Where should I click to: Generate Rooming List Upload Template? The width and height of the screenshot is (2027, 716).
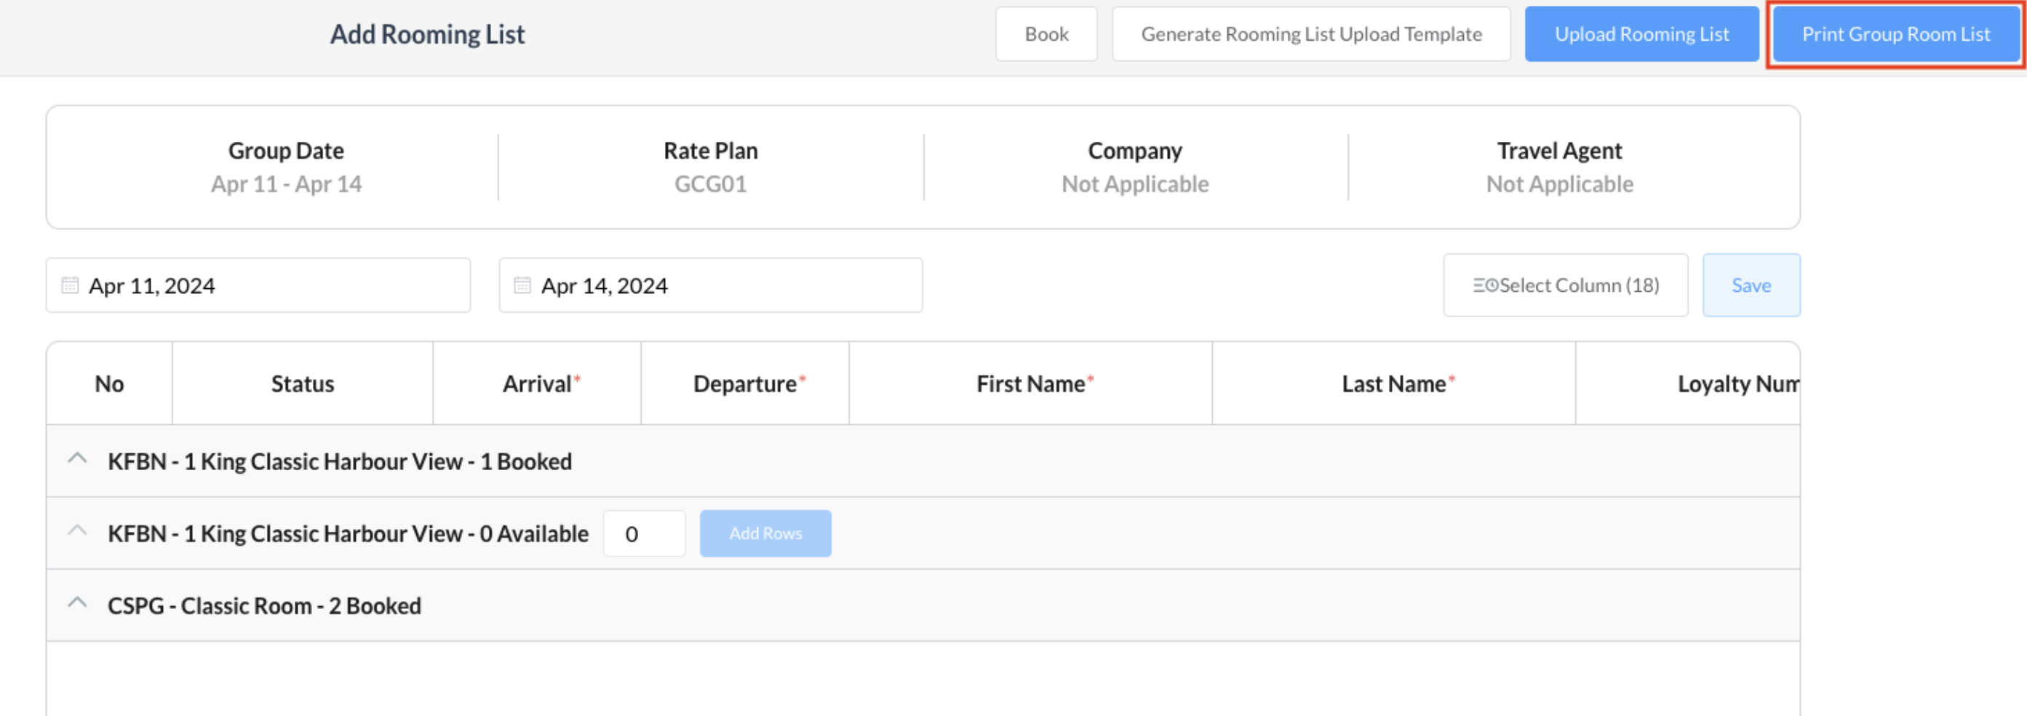coord(1311,33)
